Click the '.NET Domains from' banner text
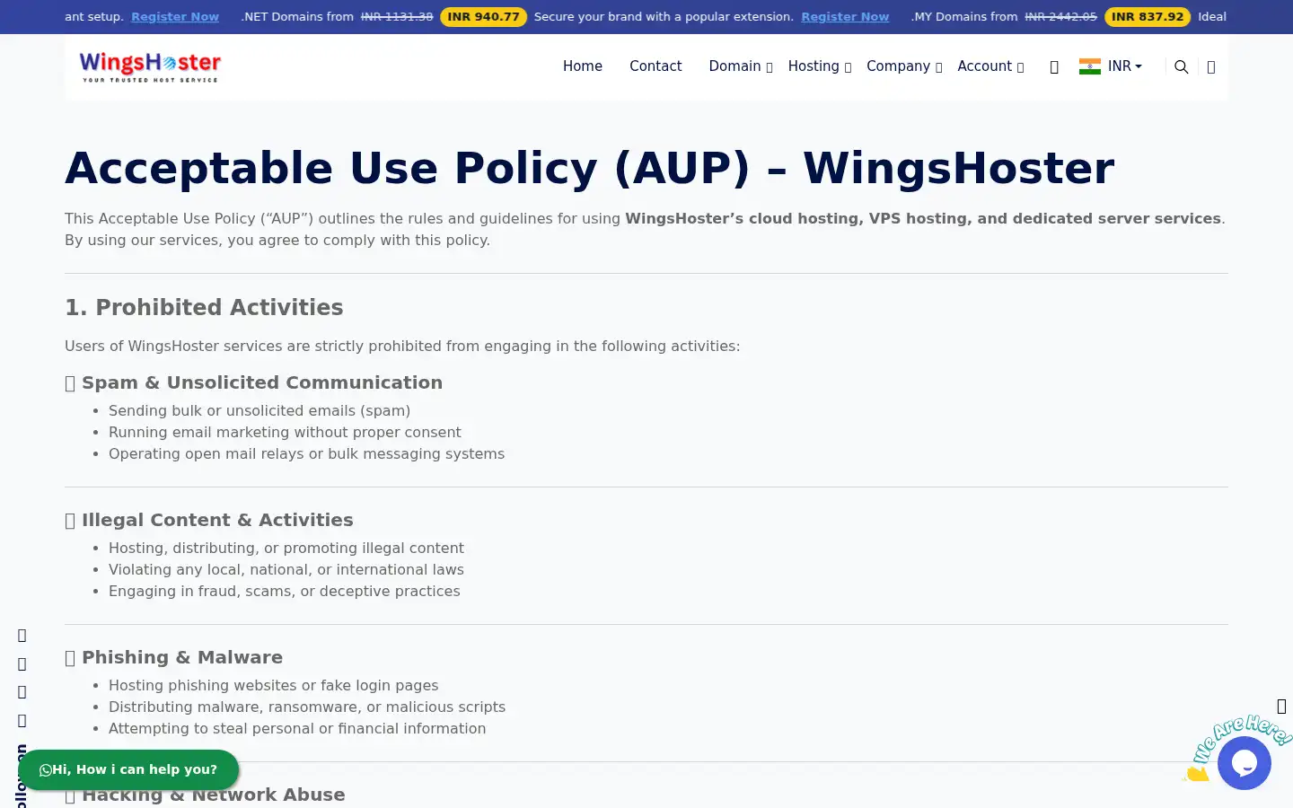The image size is (1293, 808). point(297,17)
